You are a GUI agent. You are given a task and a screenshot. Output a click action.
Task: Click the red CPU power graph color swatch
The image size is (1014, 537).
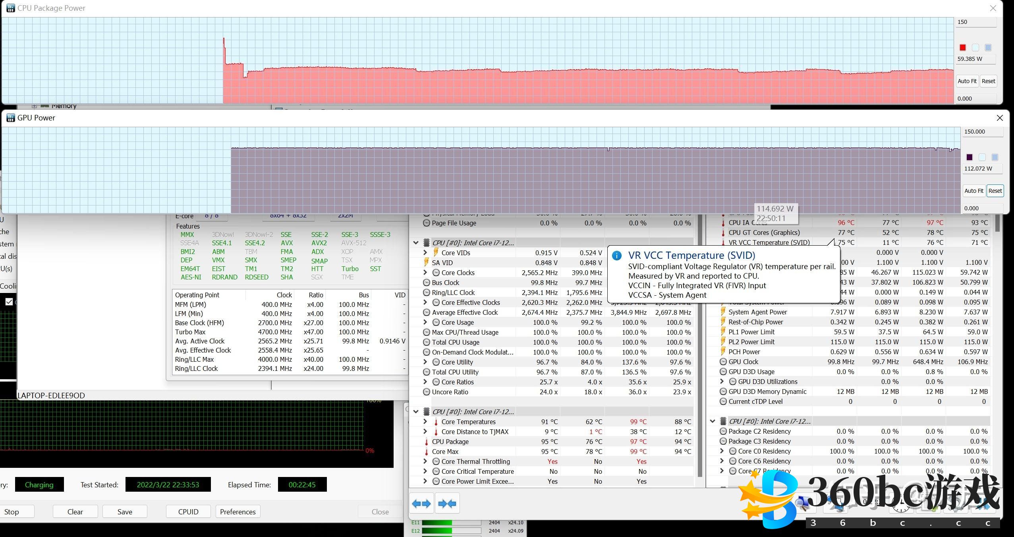[962, 48]
